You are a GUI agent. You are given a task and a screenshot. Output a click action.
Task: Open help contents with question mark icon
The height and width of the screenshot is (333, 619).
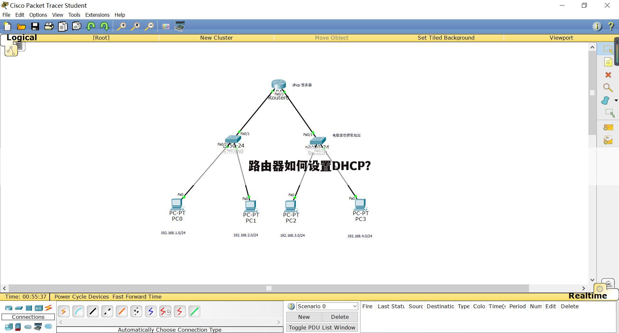tap(611, 26)
